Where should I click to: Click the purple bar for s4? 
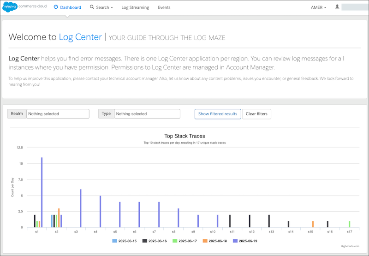[100, 212]
